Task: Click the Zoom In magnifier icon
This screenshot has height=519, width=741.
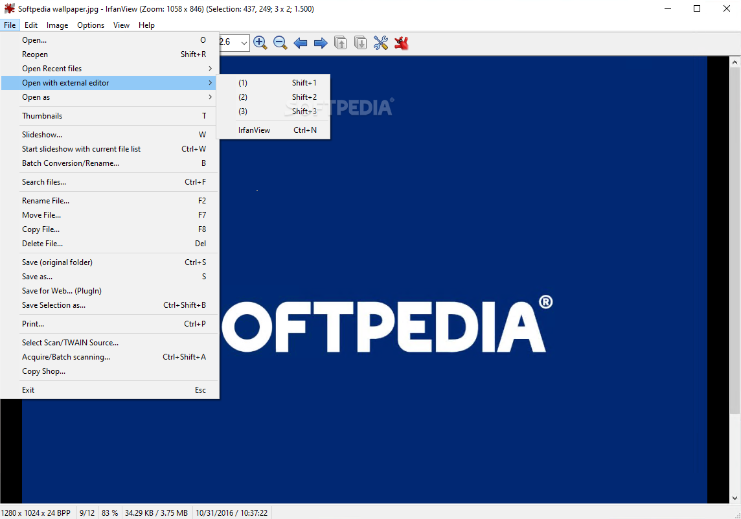Action: click(x=260, y=43)
